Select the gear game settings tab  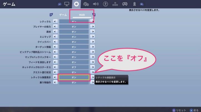click(76, 4)
